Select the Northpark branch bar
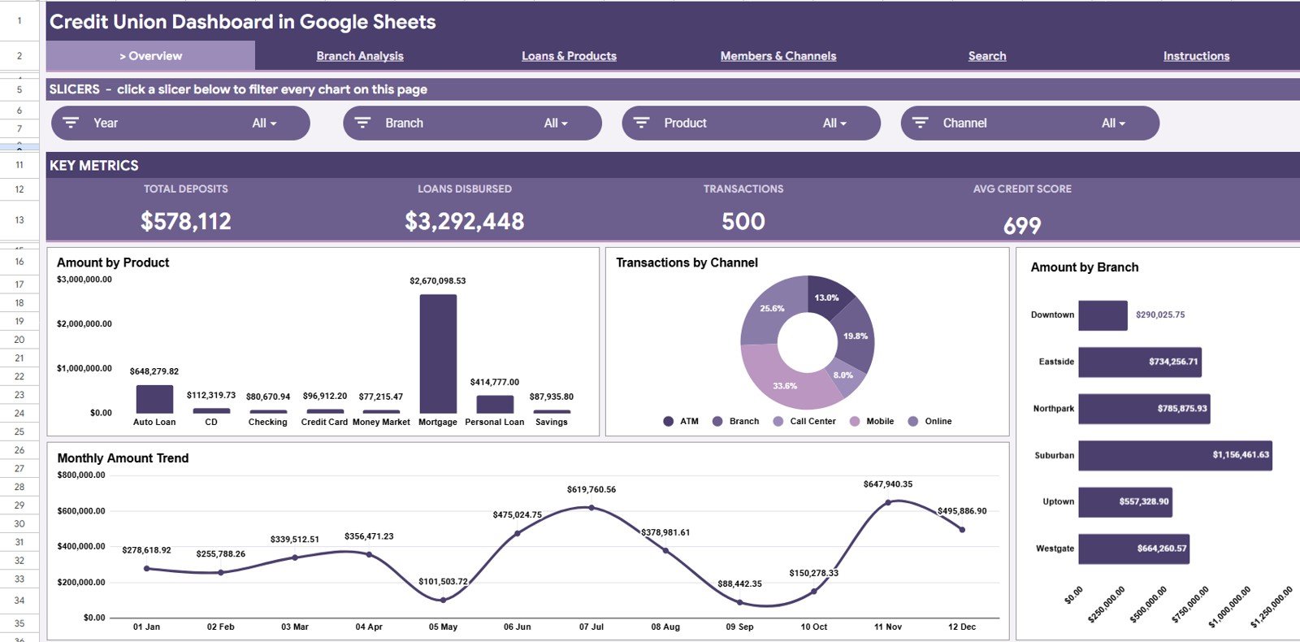This screenshot has width=1300, height=642. pos(1144,409)
